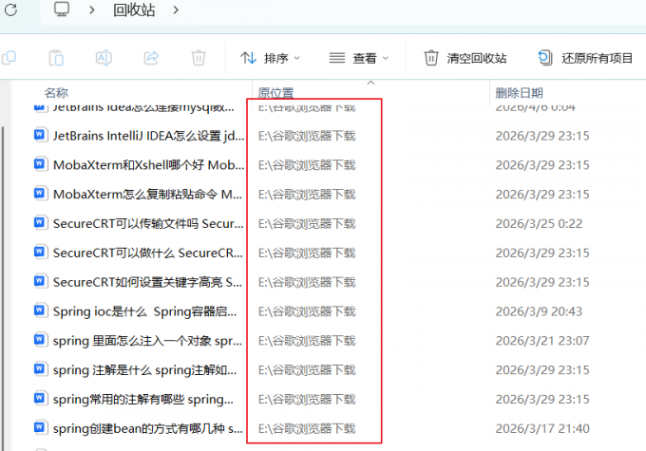This screenshot has width=646, height=451.
Task: Select file spring 注解是什么
Action: point(145,370)
